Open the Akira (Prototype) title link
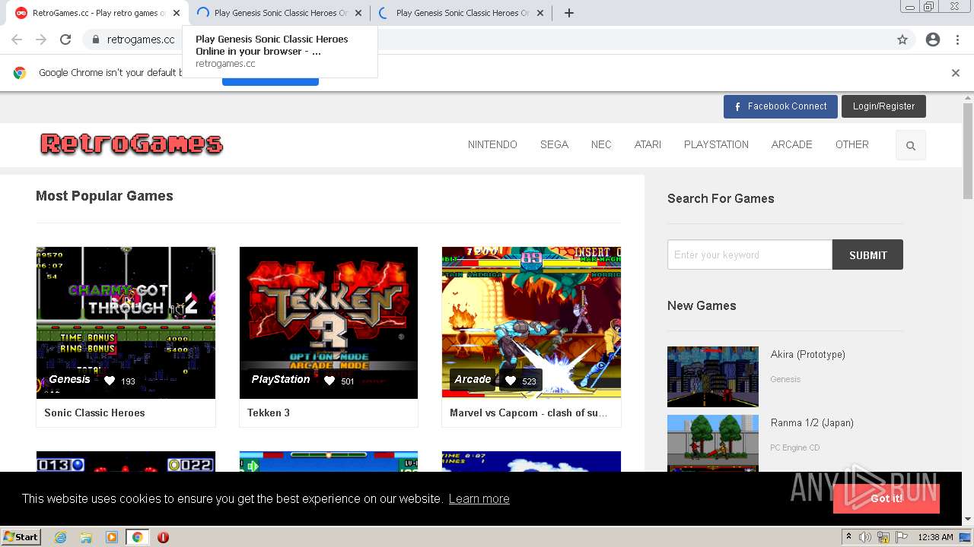This screenshot has height=547, width=974. pos(807,354)
